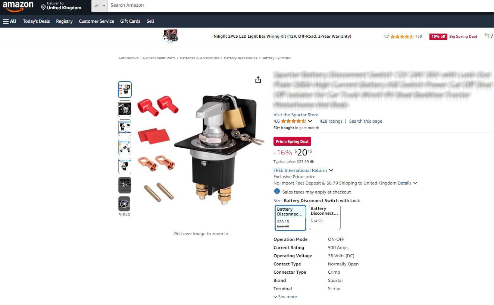
Task: Click the Search Amazon input field
Action: point(301,6)
